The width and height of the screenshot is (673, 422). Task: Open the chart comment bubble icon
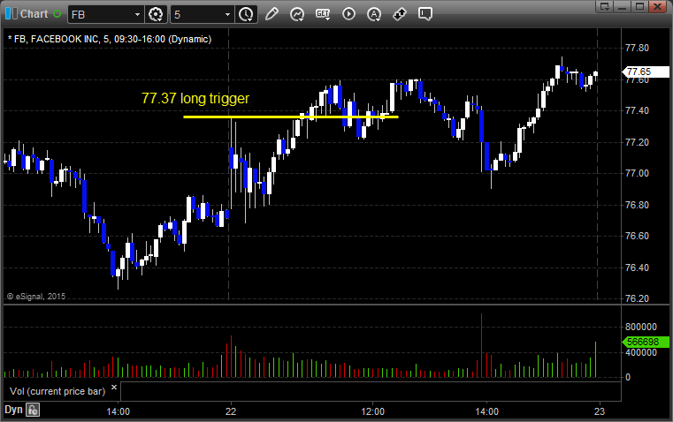pyautogui.click(x=424, y=14)
